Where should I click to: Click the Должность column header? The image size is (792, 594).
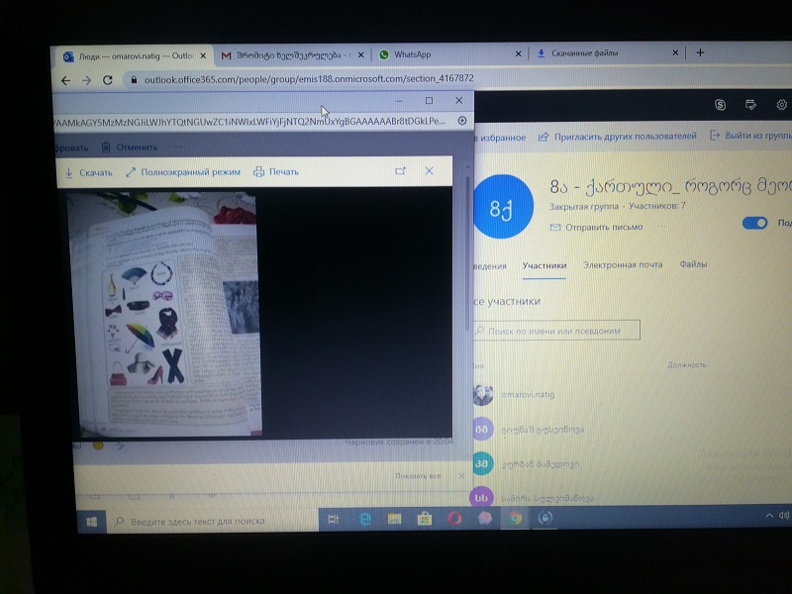coord(686,364)
